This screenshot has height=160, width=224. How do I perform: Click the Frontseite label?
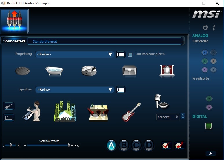(201, 79)
